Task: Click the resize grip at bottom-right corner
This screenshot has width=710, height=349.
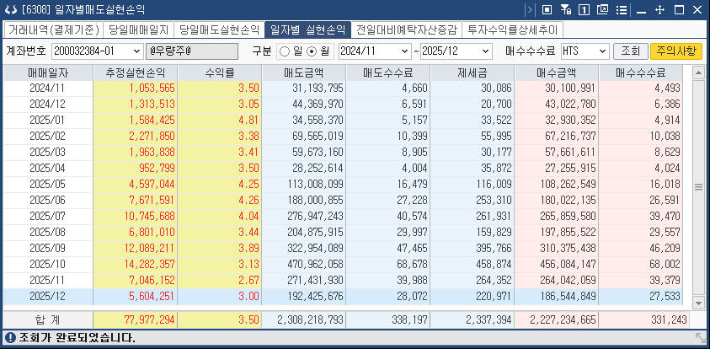Action: coord(701,338)
